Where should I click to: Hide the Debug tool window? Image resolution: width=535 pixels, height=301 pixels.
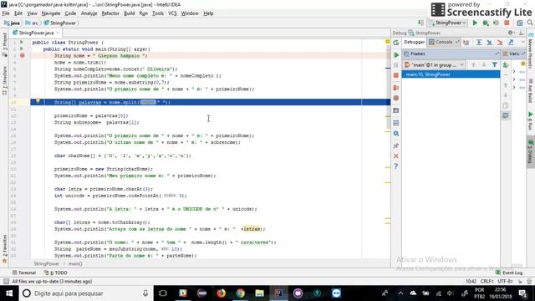521,33
